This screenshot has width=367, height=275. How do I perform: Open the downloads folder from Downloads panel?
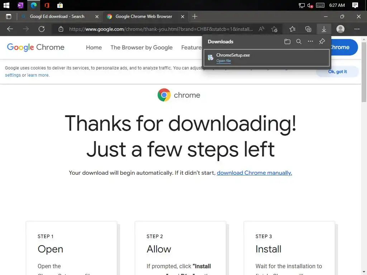[287, 42]
